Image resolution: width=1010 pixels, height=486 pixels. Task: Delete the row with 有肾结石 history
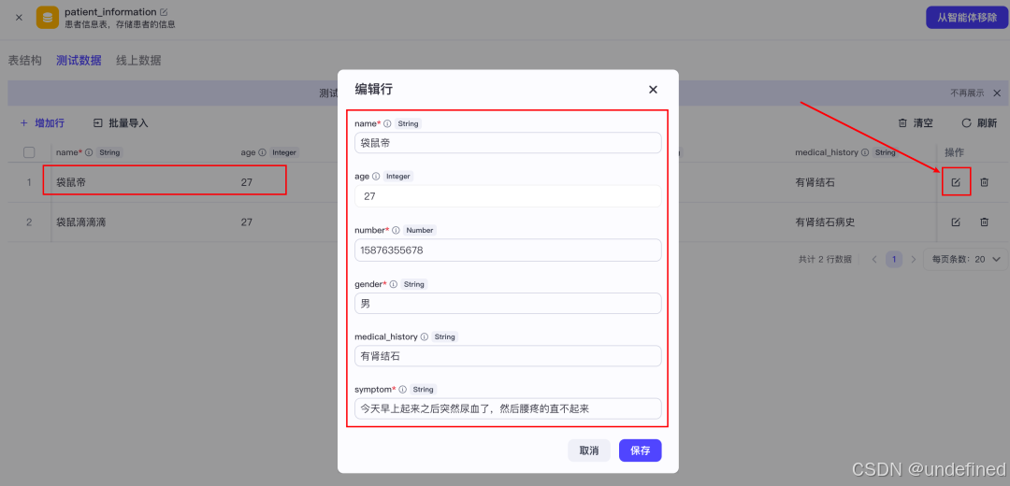coord(984,182)
